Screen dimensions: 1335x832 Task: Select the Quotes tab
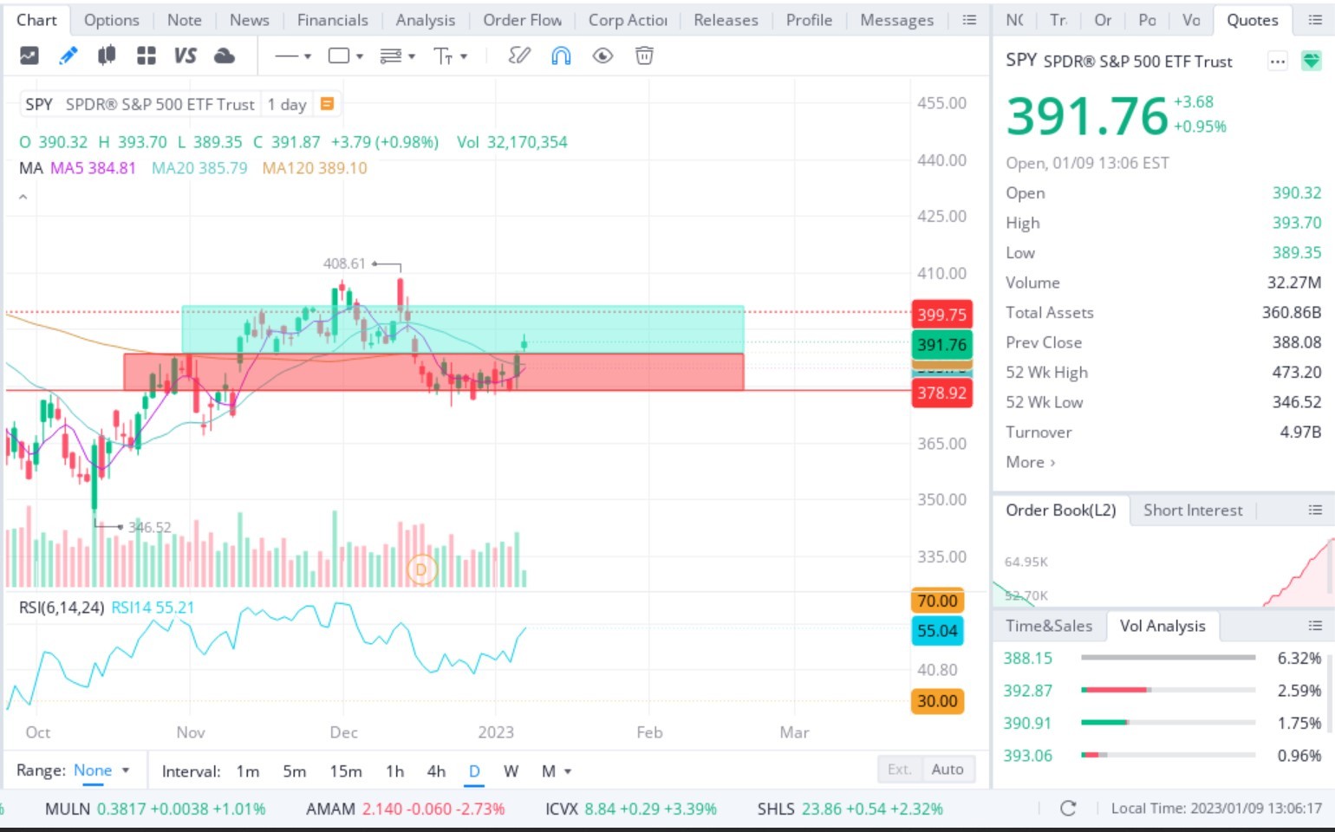point(1253,20)
